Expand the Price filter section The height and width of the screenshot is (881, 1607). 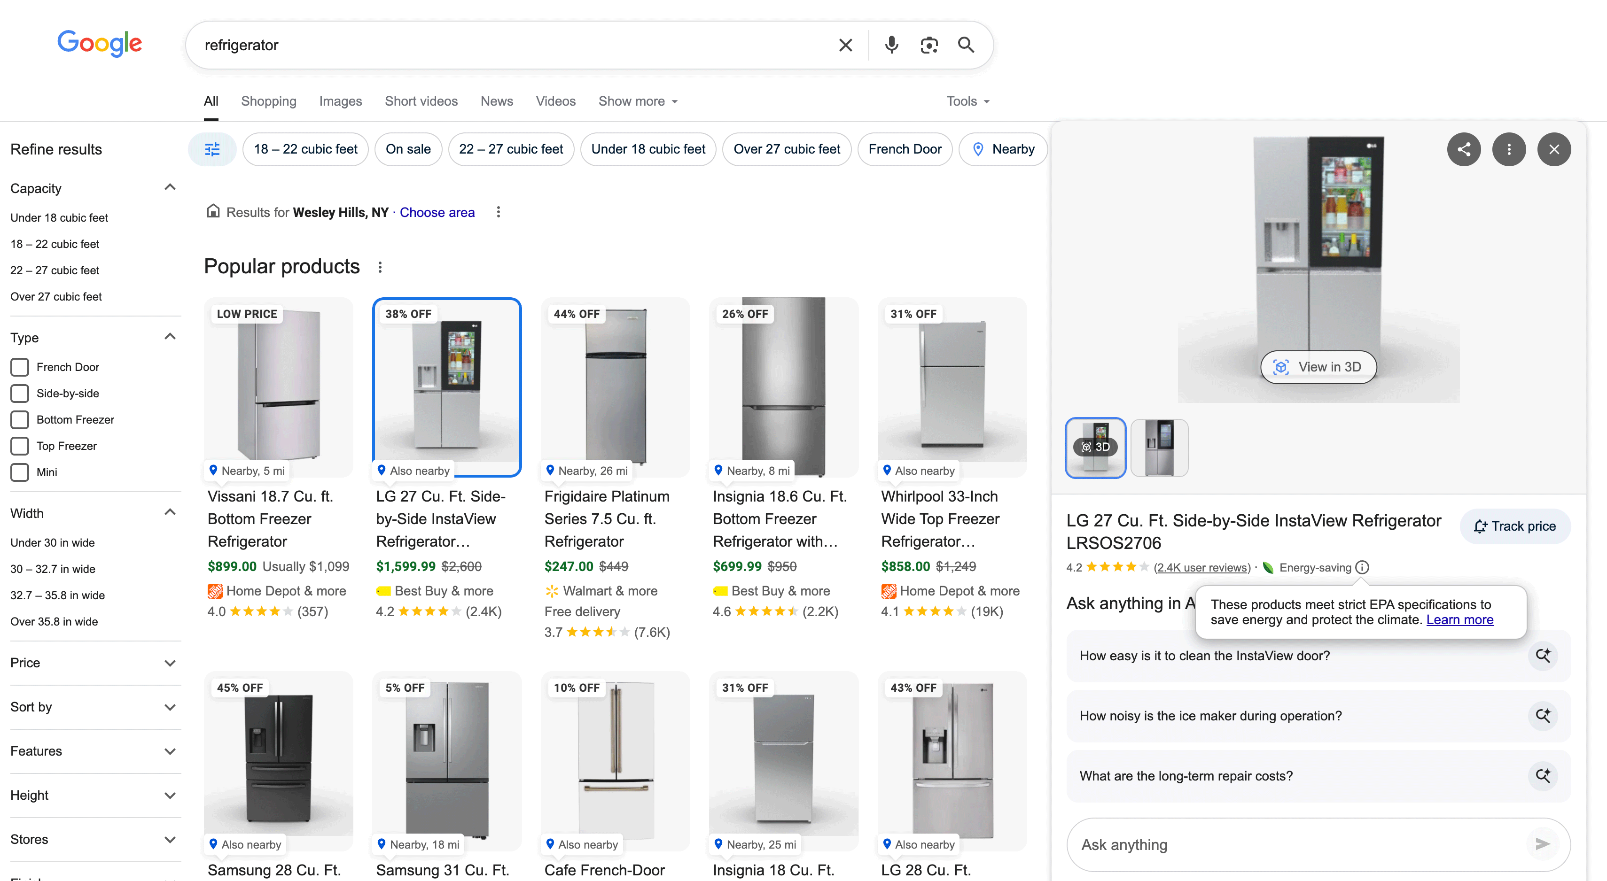(170, 663)
